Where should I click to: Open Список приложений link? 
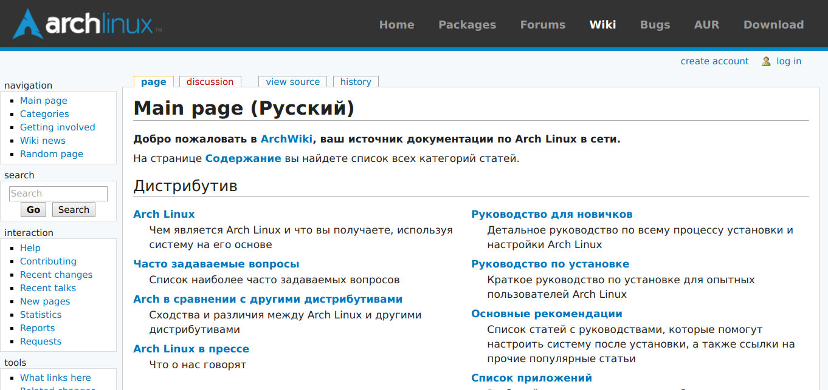tap(532, 378)
